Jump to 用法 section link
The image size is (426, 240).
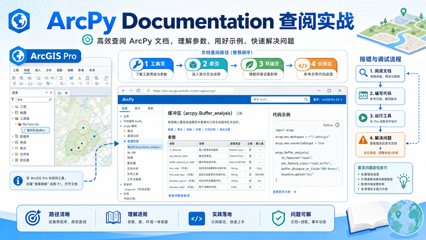tap(180, 130)
